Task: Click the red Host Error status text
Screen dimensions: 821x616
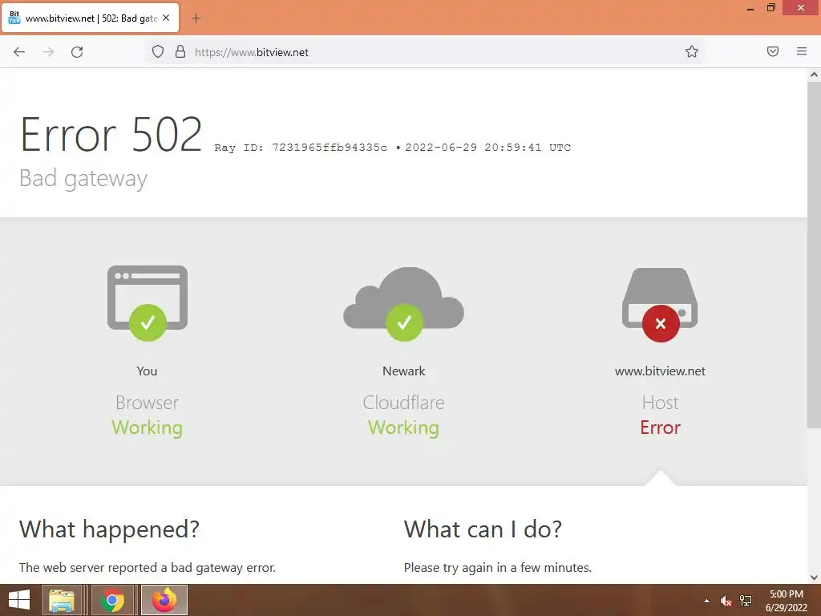Action: [661, 428]
